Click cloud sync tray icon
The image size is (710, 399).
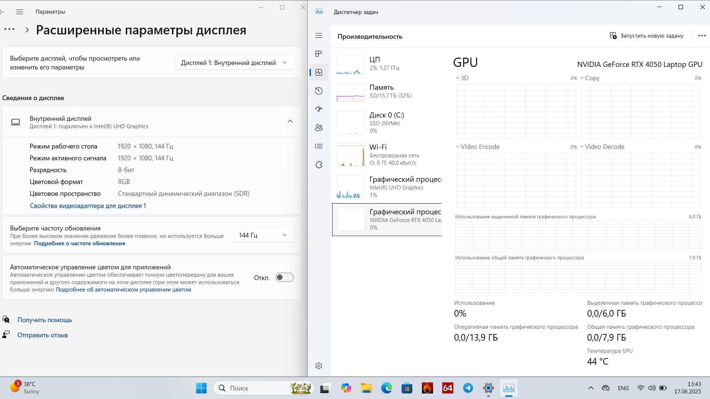click(605, 388)
